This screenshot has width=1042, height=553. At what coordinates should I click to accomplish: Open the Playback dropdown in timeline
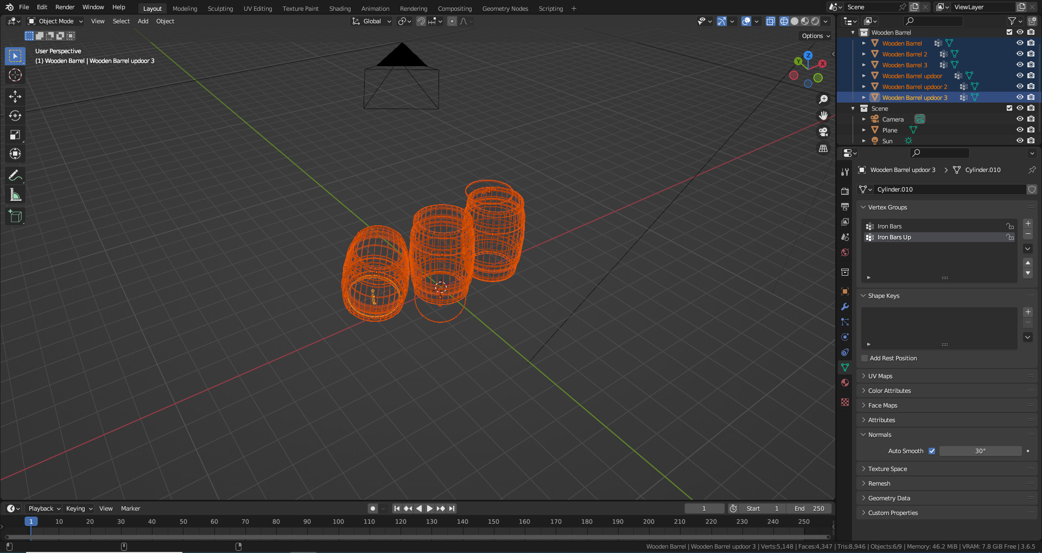(44, 508)
